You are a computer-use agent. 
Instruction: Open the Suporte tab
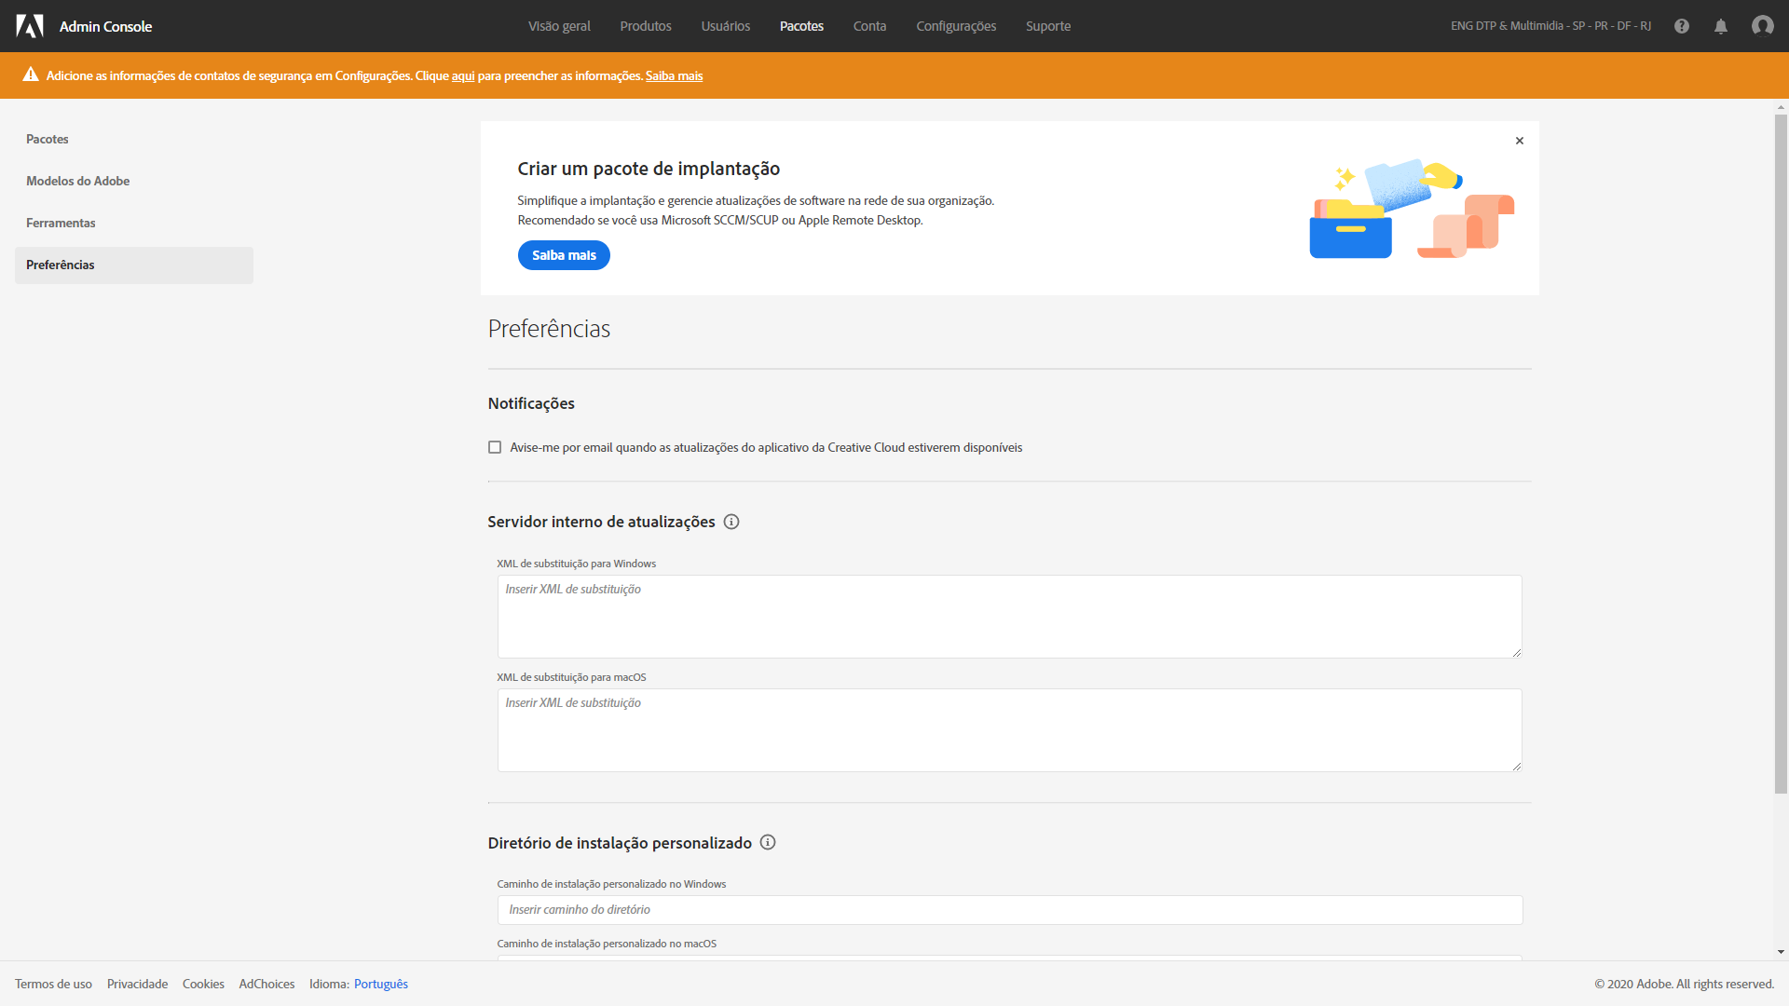click(1048, 26)
